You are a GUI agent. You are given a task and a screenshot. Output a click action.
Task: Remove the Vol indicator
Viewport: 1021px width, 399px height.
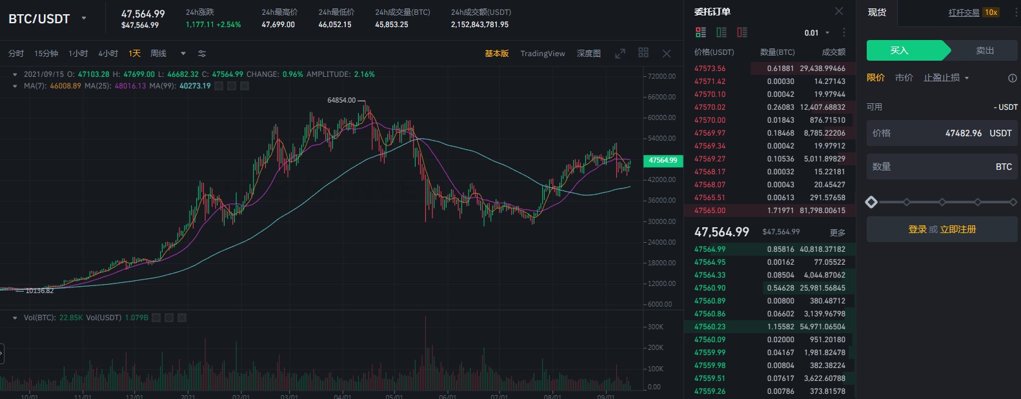[182, 318]
